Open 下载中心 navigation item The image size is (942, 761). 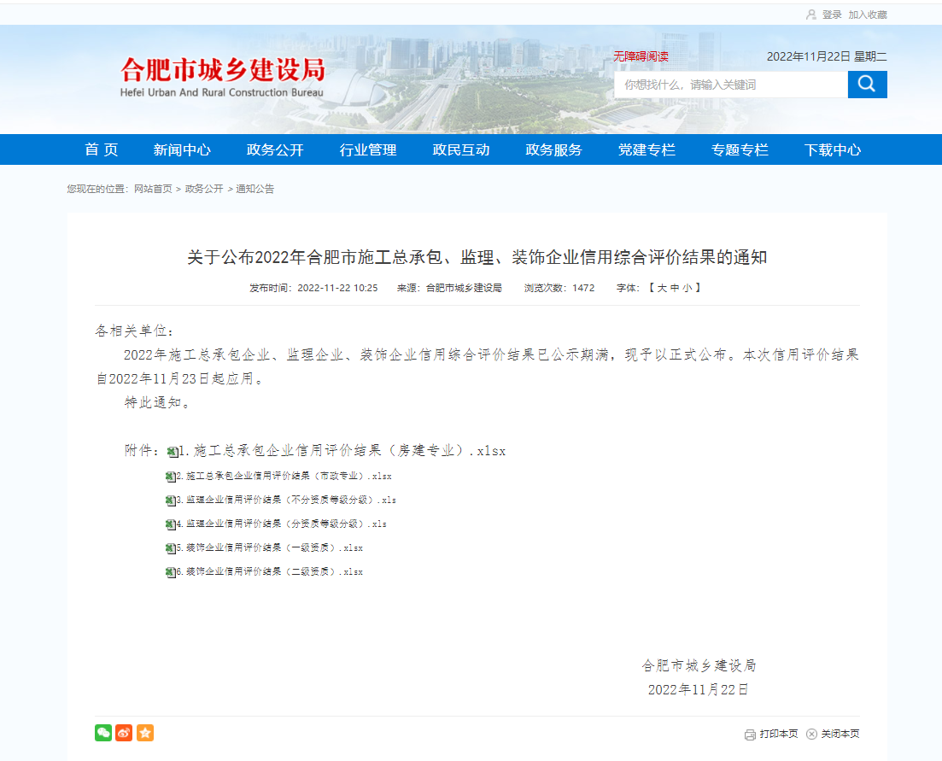click(x=833, y=149)
